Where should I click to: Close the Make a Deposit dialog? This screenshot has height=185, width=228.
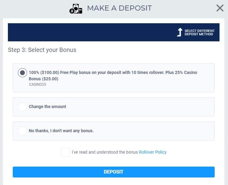(220, 8)
